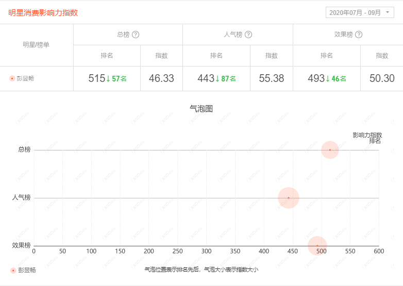
Task: Click the 总榜 bubble in chart
Action: point(330,150)
